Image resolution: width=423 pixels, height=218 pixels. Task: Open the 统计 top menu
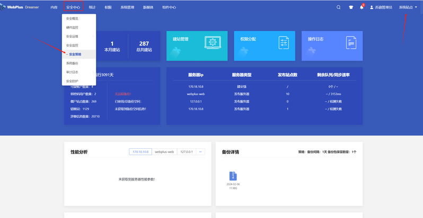coord(92,7)
